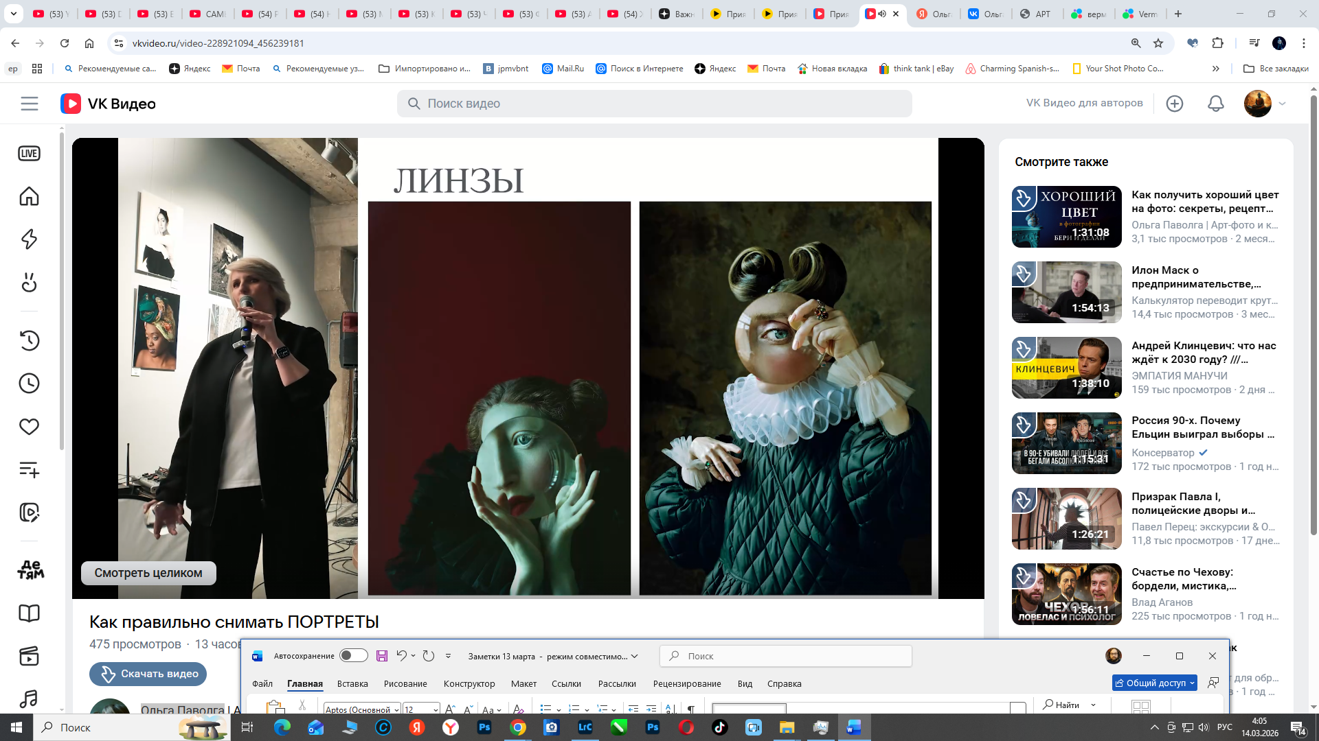The width and height of the screenshot is (1319, 741).
Task: Open the LIVE section in sidebar
Action: point(29,154)
